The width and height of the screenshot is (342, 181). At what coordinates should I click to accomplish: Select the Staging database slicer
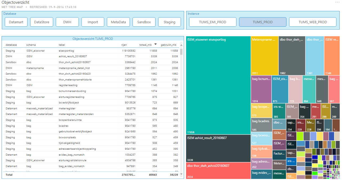pos(170,22)
